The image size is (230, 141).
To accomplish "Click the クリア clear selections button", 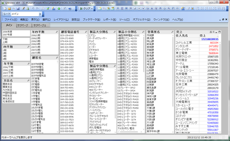I will [x=85, y=8].
